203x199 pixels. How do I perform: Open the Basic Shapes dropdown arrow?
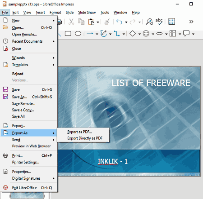[x=139, y=34]
